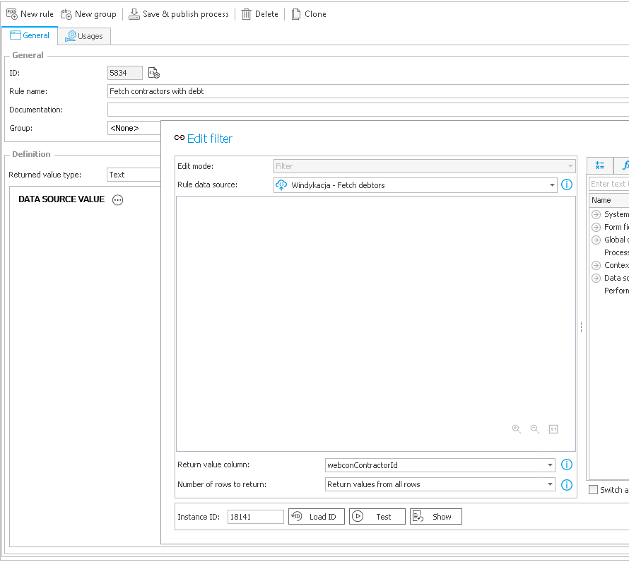This screenshot has width=629, height=567.
Task: Click the Instance ID input field
Action: pyautogui.click(x=256, y=517)
